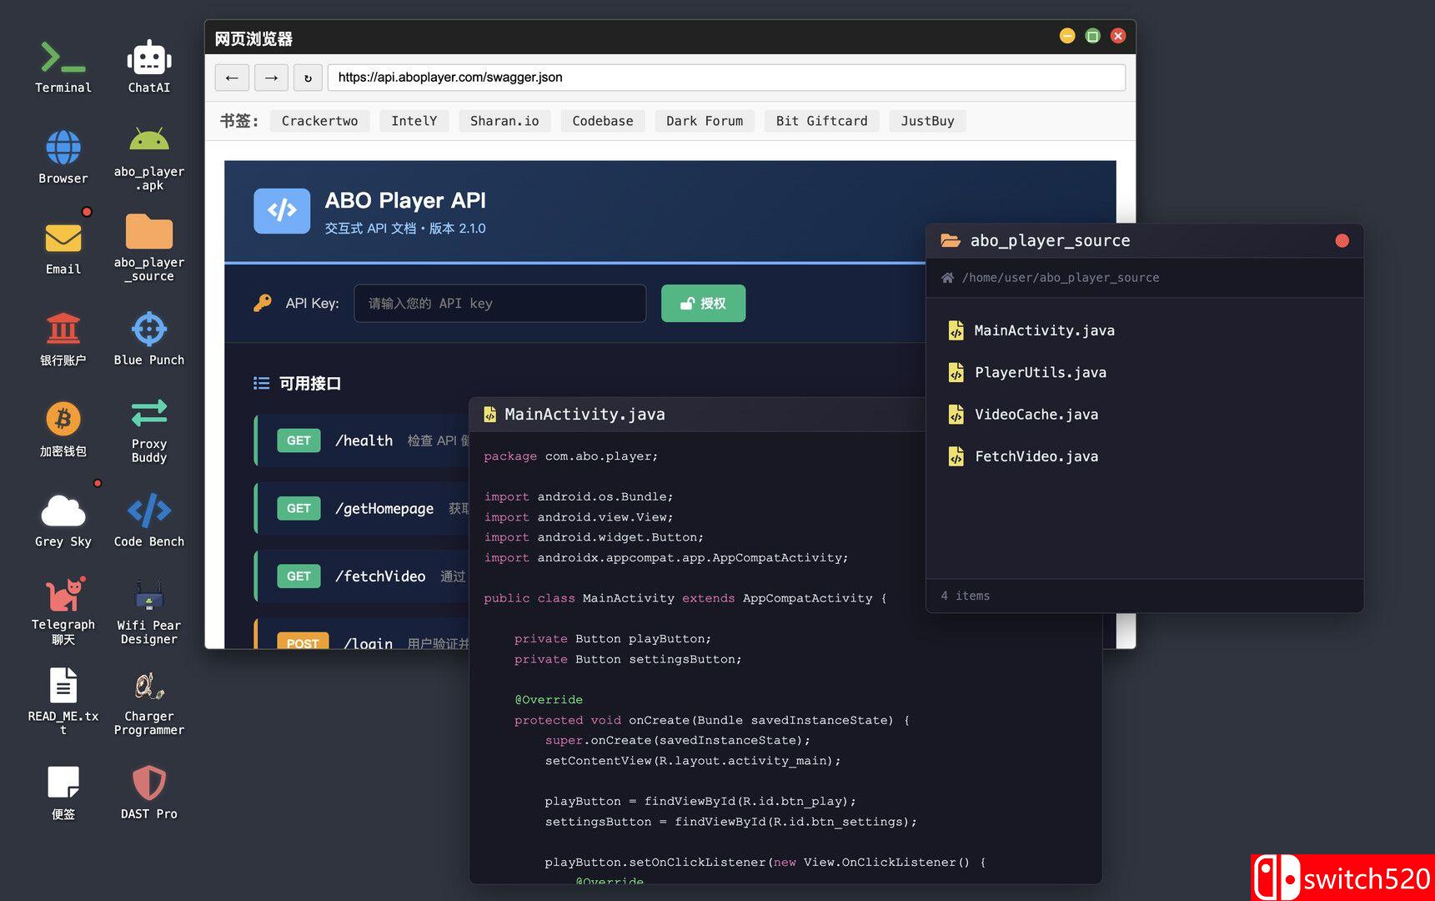
Task: Click the /home/user/abo_player_source path text
Action: tap(1061, 278)
